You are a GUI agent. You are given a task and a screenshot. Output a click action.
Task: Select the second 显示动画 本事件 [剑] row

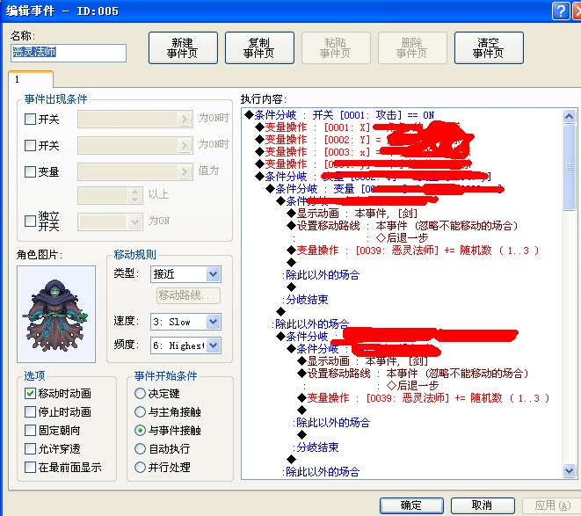coord(362,361)
